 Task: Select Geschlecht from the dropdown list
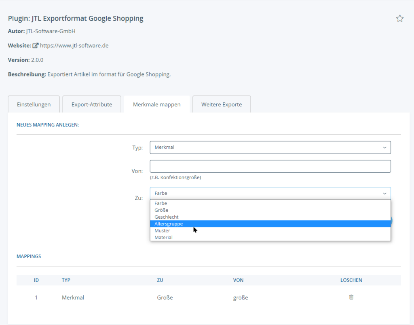[167, 217]
